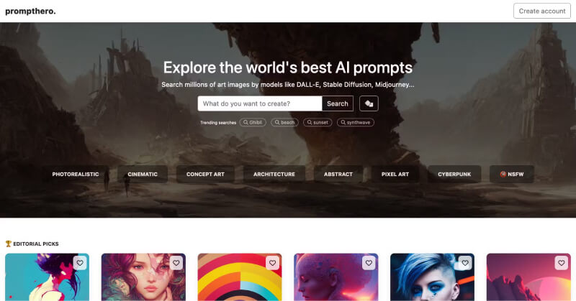Like the blue-haired woman image
This screenshot has width=576, height=301.
click(464, 263)
